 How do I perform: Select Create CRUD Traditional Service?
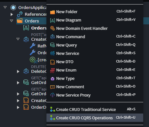[x=95, y=109]
